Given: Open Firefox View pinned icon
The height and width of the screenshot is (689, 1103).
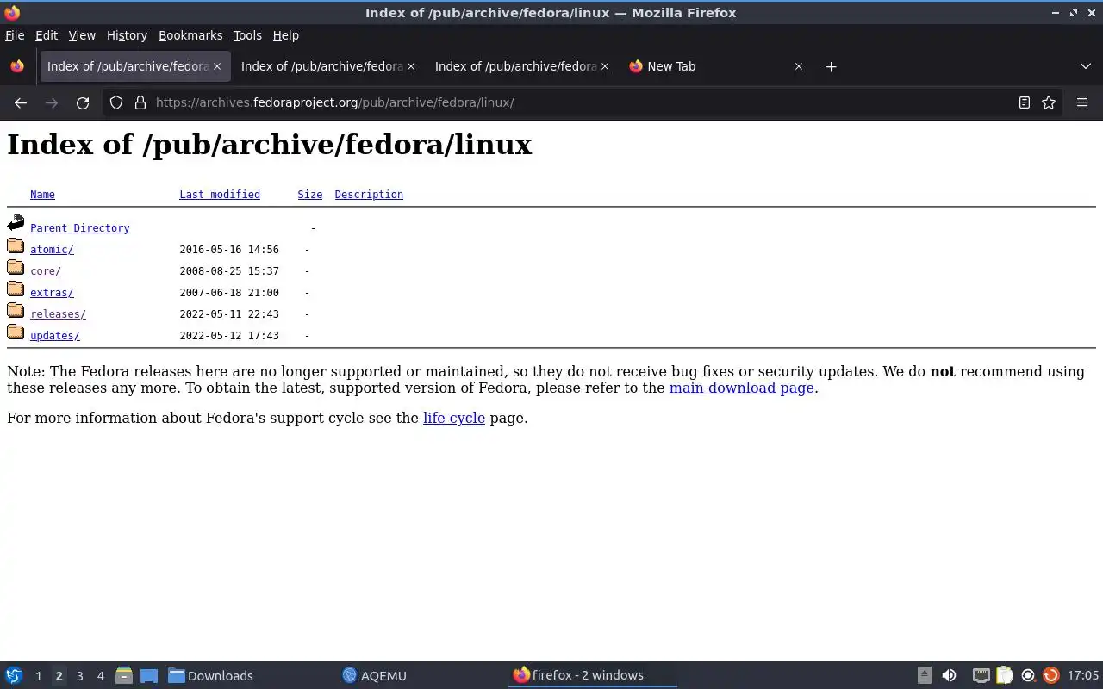Looking at the screenshot, I should (x=17, y=66).
